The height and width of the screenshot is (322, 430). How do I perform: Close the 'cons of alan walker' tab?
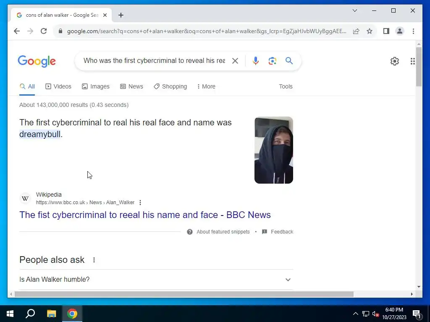point(105,15)
